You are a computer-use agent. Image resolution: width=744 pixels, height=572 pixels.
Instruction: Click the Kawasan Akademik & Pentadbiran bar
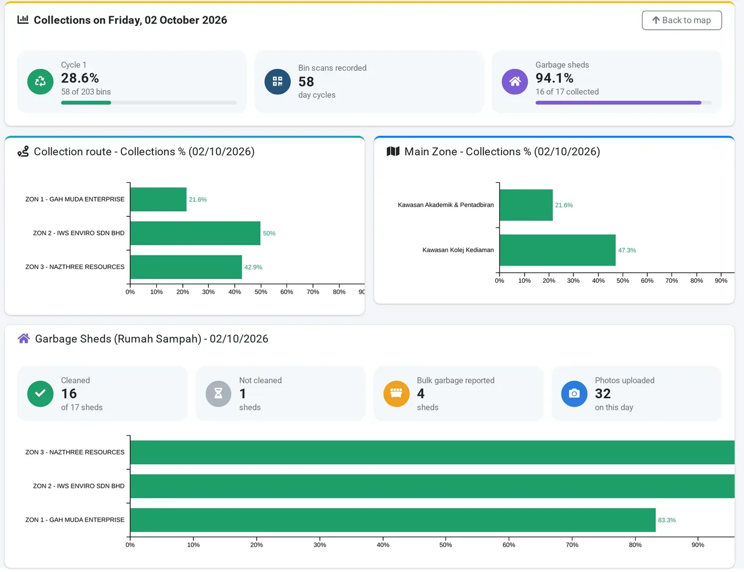[x=526, y=205]
